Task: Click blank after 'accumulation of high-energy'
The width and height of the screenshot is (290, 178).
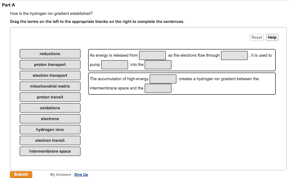Action: [163, 79]
